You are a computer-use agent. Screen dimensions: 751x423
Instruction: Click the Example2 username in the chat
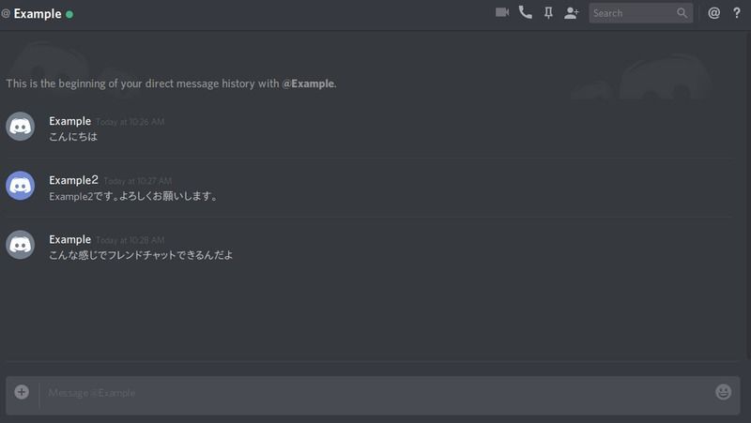coord(73,180)
